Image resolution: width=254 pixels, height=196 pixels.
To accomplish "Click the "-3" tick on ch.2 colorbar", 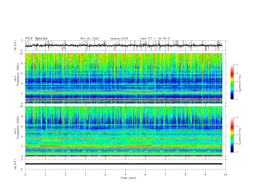I will [x=237, y=118].
